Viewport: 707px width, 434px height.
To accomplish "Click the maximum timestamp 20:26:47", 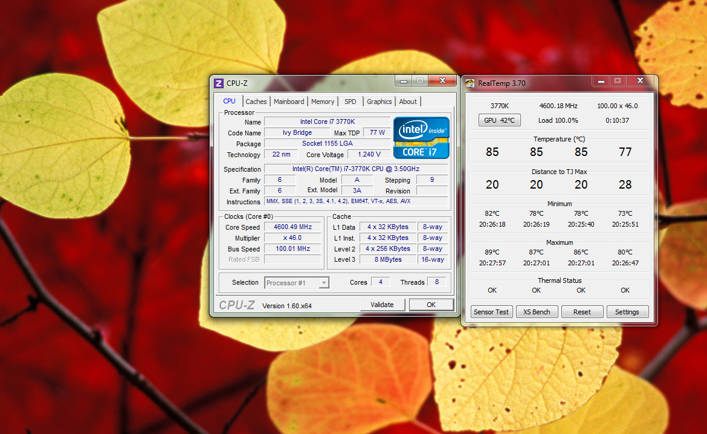I will 625,263.
